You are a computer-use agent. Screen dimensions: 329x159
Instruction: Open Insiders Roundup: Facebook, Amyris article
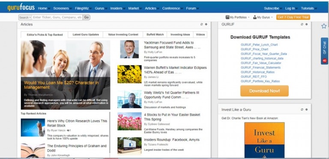[172, 140]
